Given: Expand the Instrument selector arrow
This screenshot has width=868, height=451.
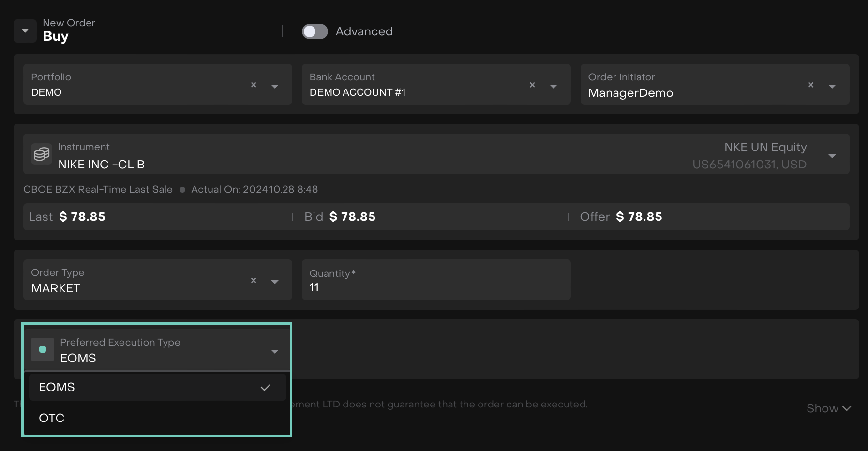Looking at the screenshot, I should (832, 156).
